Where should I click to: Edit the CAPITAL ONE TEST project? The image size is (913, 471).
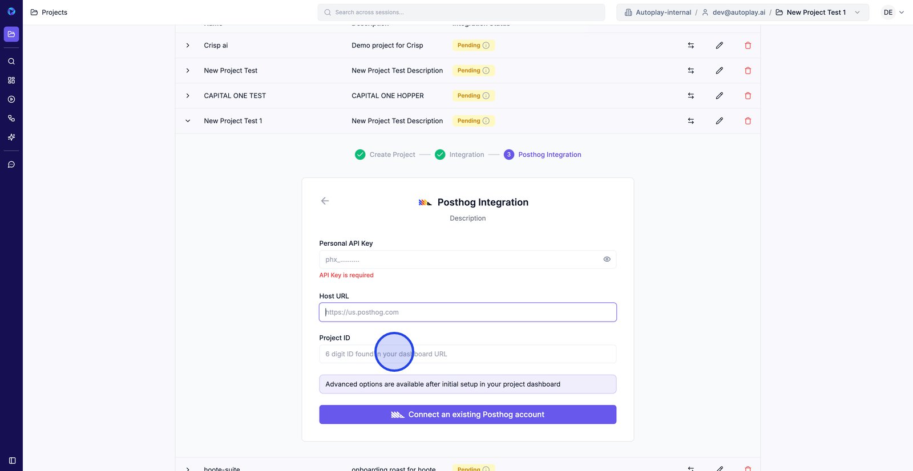pos(719,96)
